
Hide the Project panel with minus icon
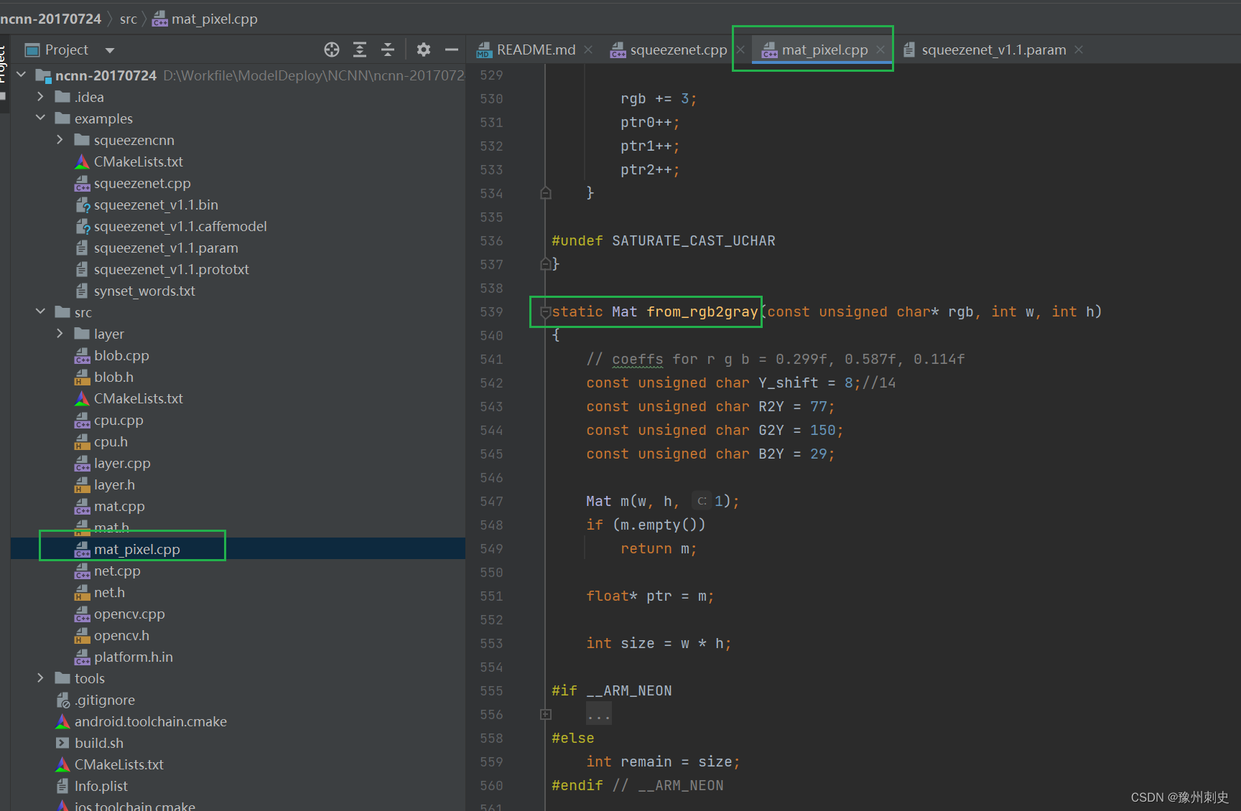pyautogui.click(x=452, y=50)
